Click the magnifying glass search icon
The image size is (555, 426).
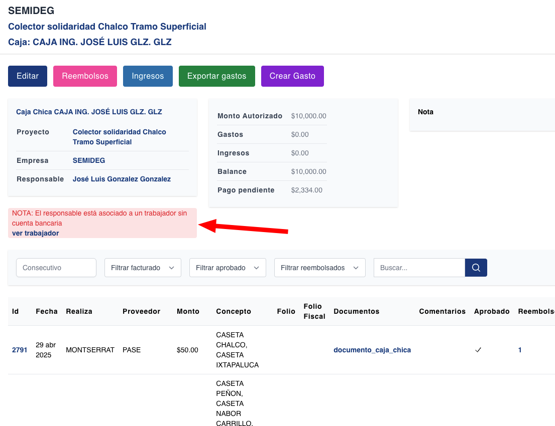click(476, 268)
